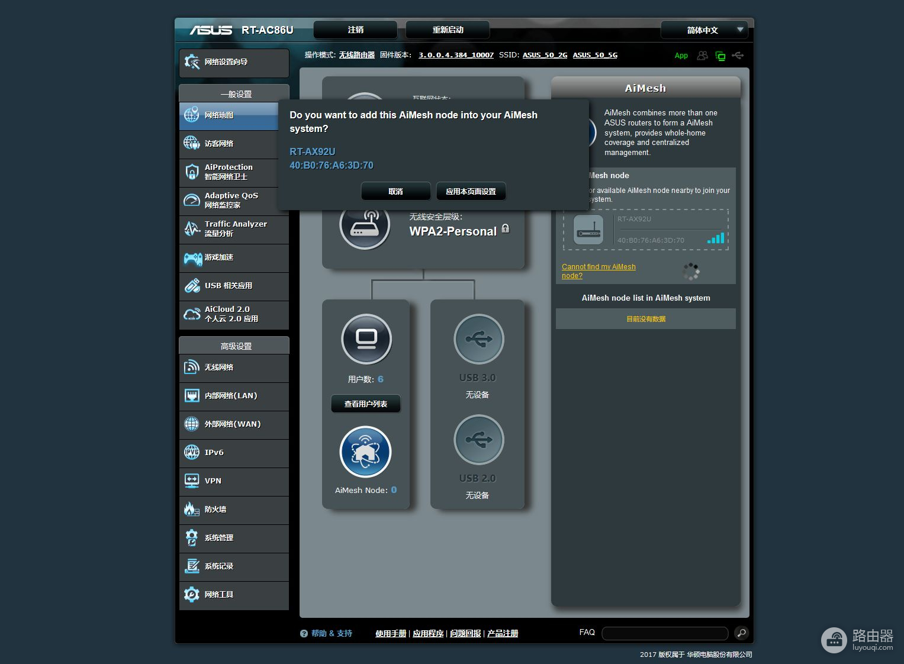The image size is (904, 664).
Task: Click the USB status icon in header
Action: point(738,56)
